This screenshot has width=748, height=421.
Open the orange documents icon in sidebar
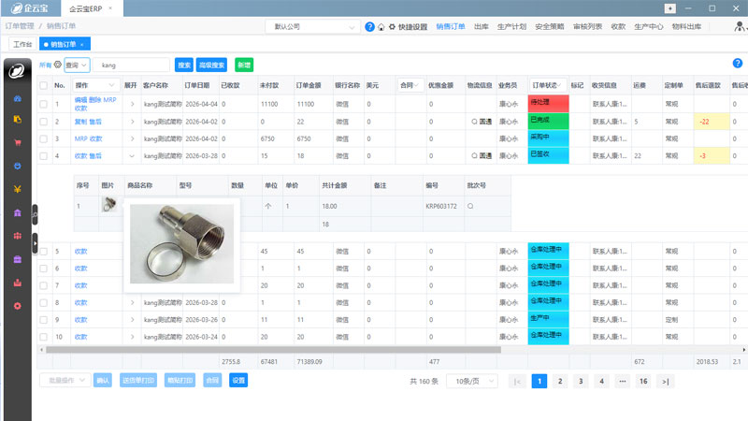(x=18, y=120)
